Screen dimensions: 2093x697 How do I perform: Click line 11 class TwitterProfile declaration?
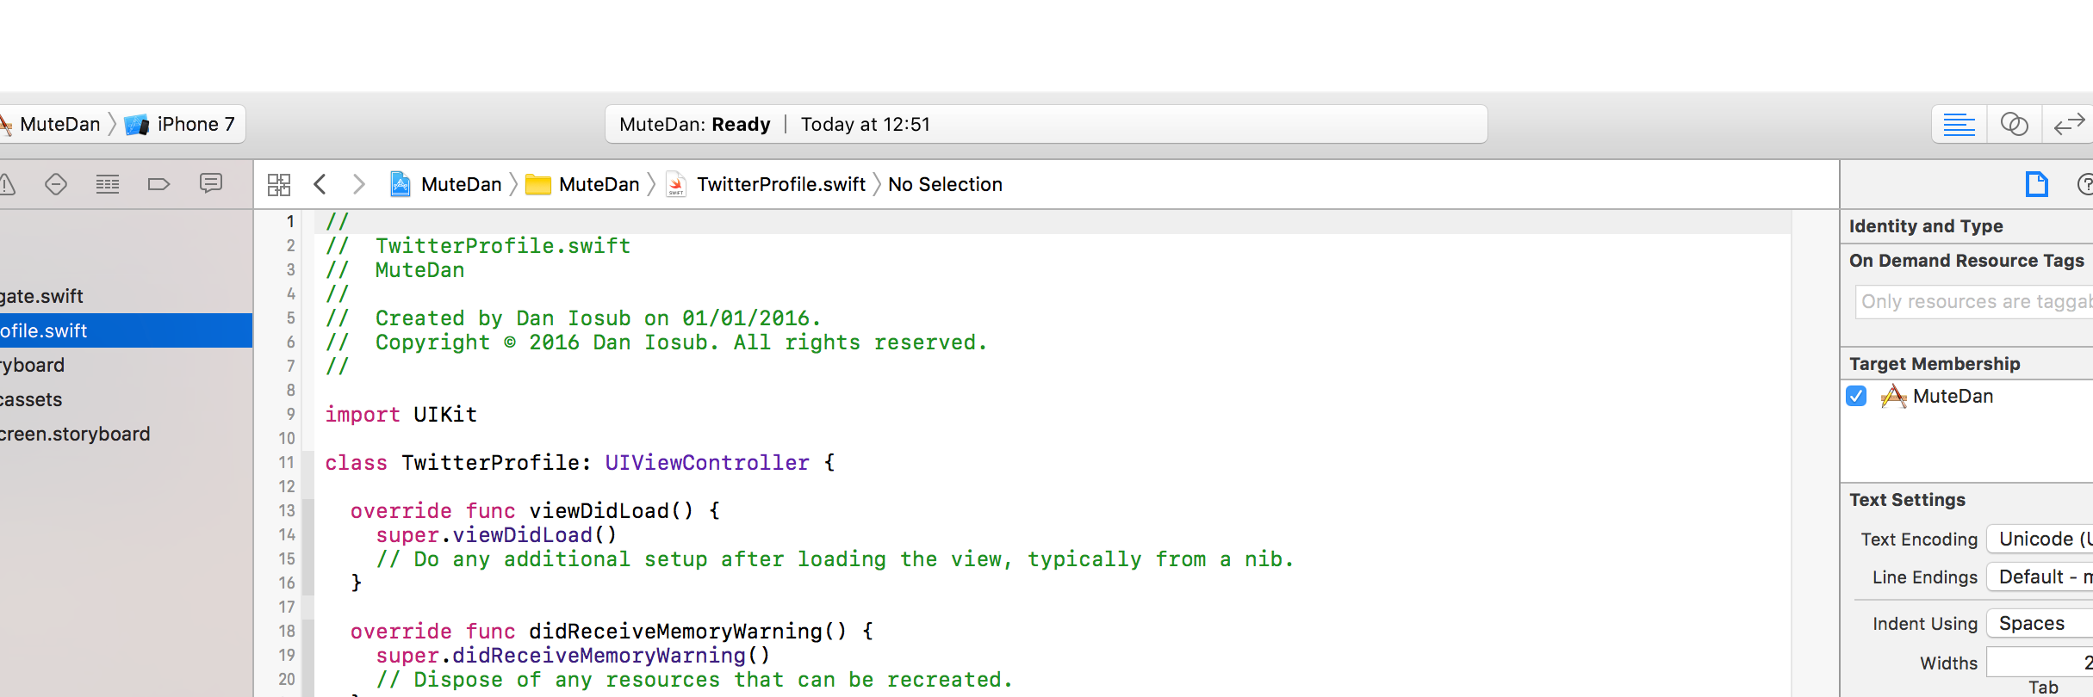[x=580, y=463]
